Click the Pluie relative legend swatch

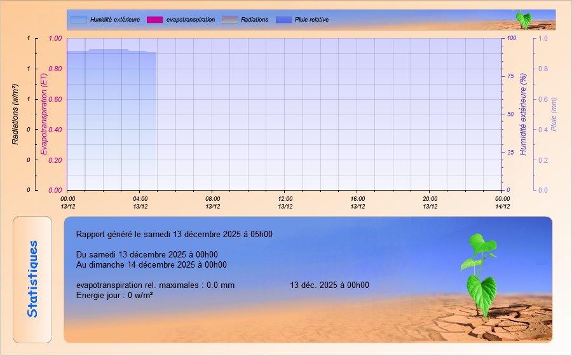283,20
